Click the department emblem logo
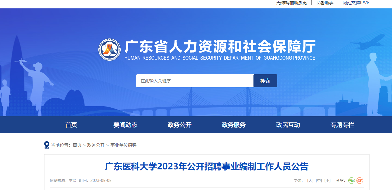Viewport: 392px width, 190px height. point(110,50)
